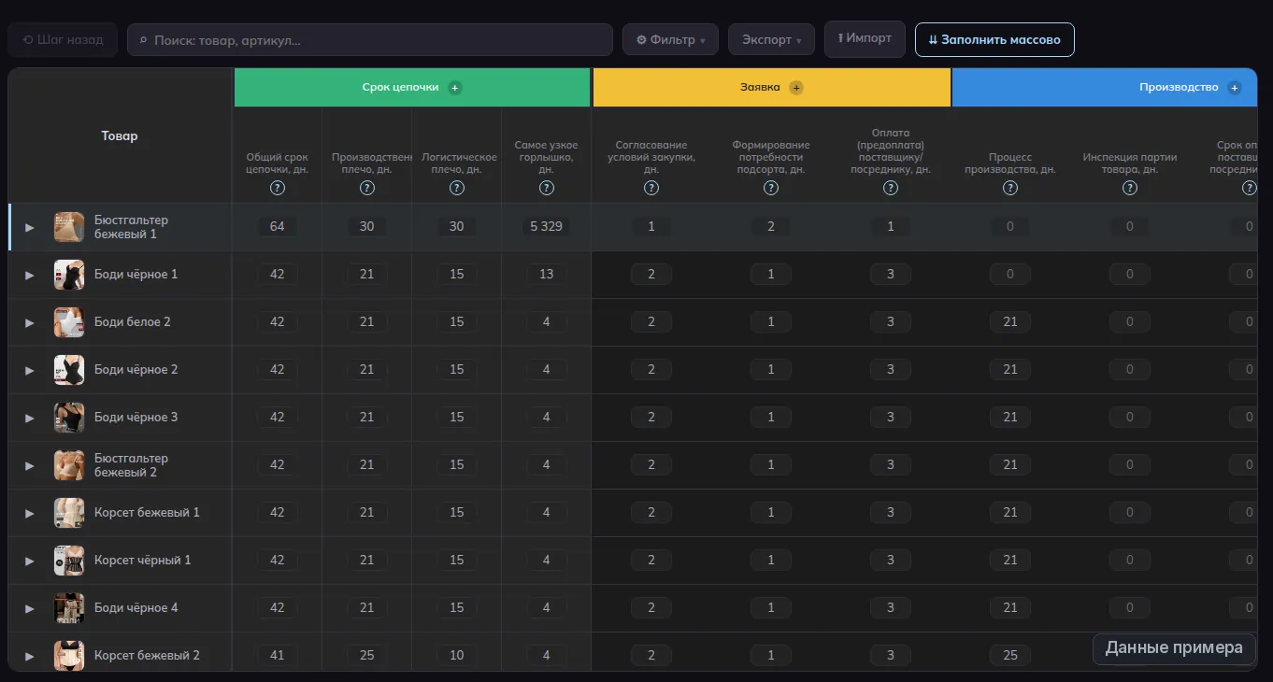The width and height of the screenshot is (1273, 682).
Task: Open help icon under Общий срок цепочки
Action: (278, 188)
